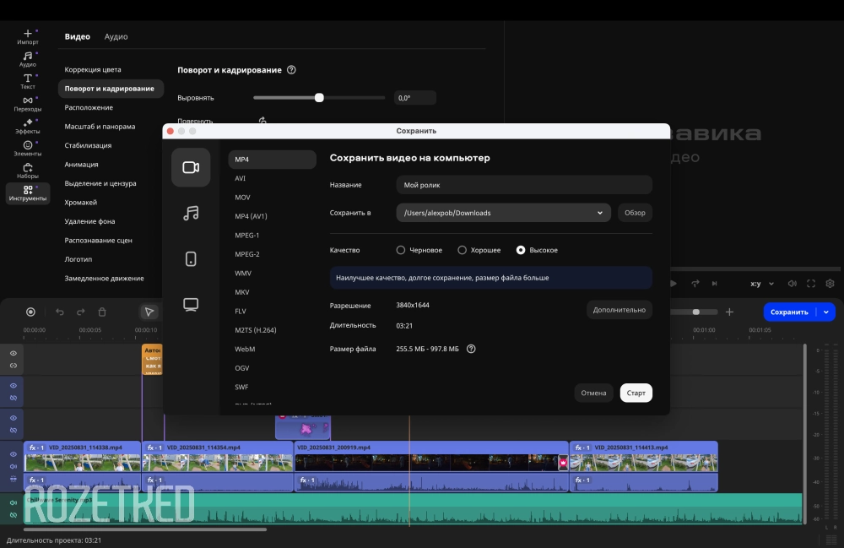Select the Хорошее quality option
844x548 pixels.
click(x=462, y=250)
